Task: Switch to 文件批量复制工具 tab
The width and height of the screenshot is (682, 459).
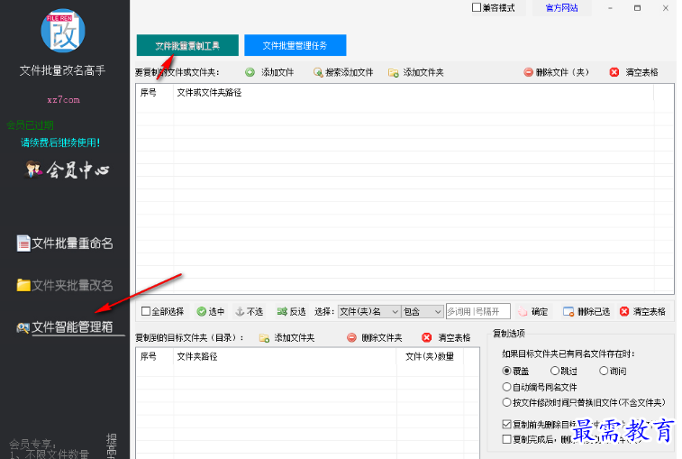Action: click(187, 45)
